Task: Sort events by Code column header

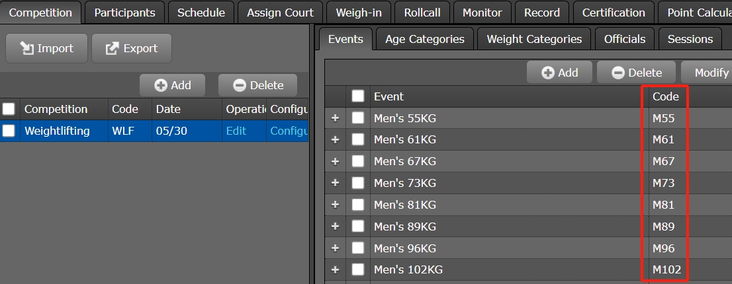Action: pos(666,96)
